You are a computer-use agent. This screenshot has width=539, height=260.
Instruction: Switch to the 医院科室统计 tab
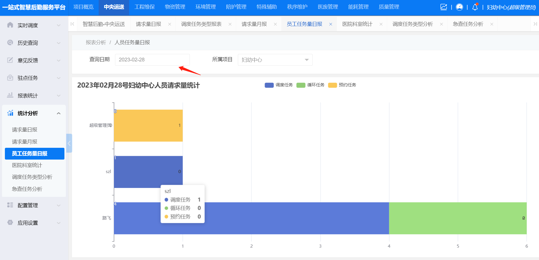(x=357, y=24)
